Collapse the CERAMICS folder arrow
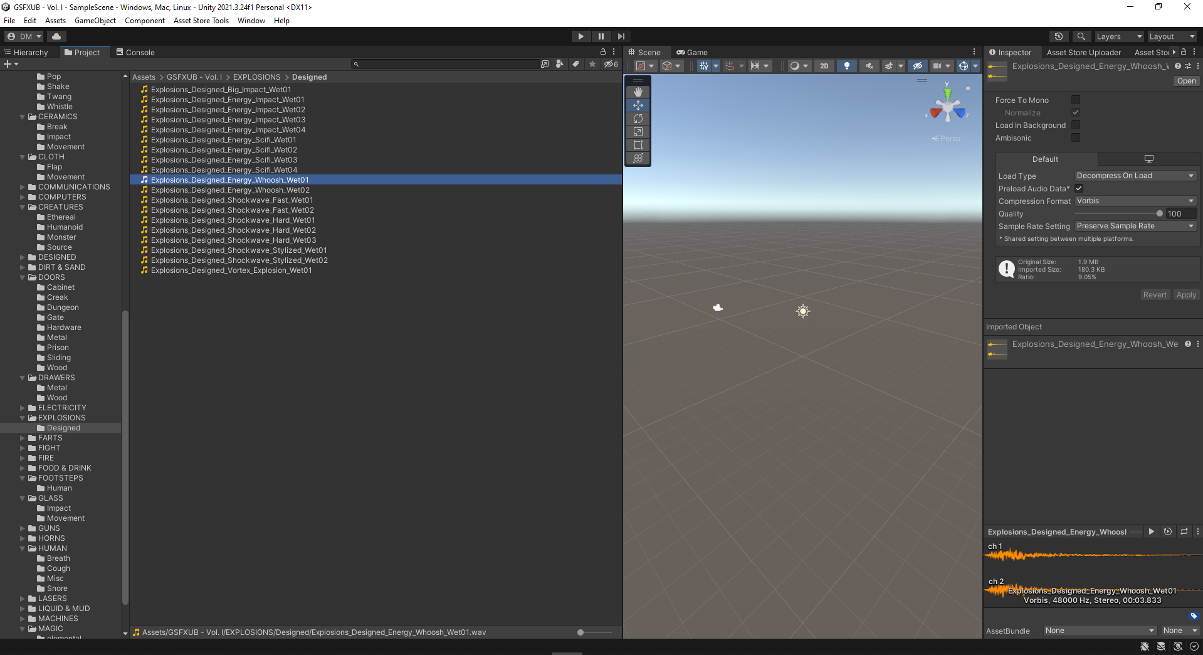The height and width of the screenshot is (655, 1203). pos(23,117)
